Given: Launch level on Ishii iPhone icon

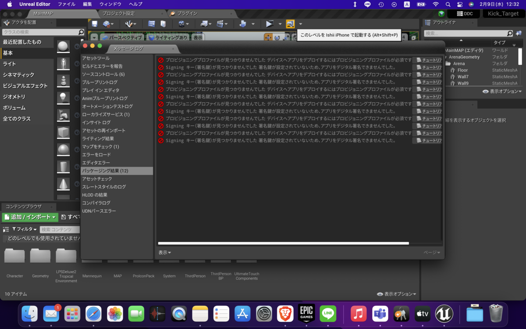Looking at the screenshot, I should tap(290, 24).
